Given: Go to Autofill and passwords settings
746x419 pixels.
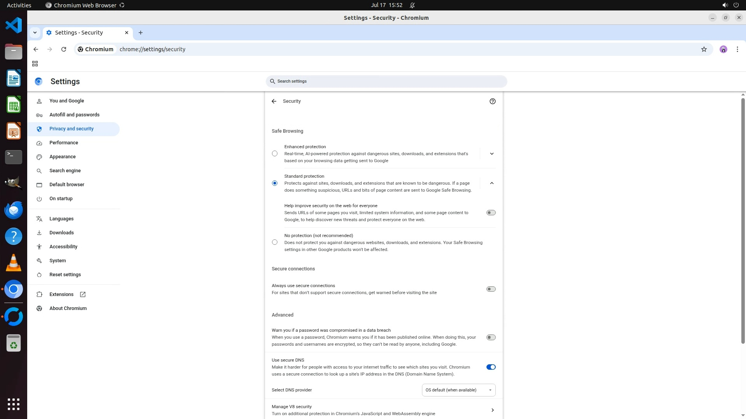Looking at the screenshot, I should 74,115.
